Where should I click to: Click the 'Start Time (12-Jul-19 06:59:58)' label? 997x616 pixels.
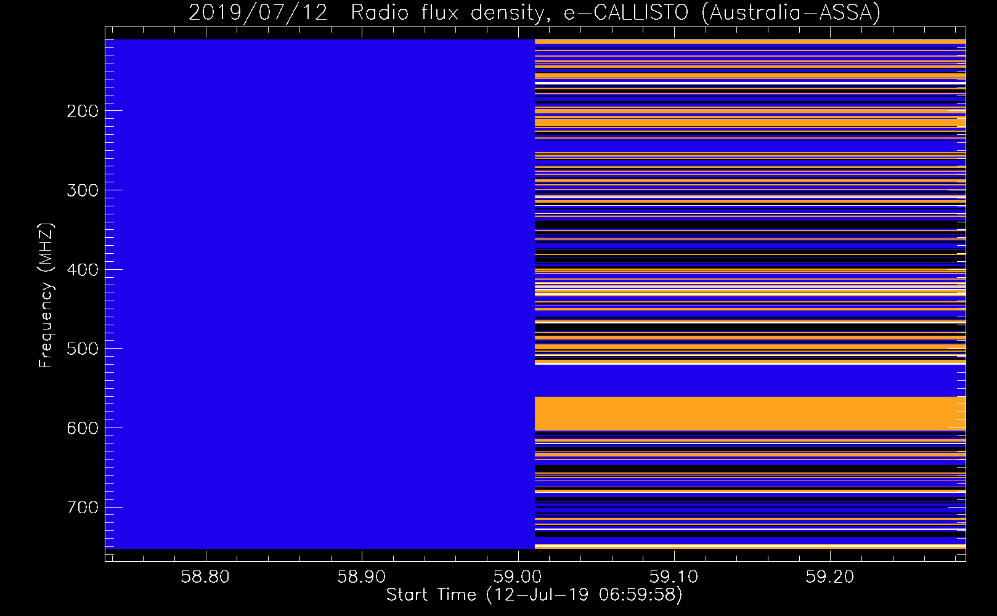pos(534,595)
